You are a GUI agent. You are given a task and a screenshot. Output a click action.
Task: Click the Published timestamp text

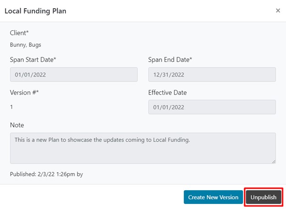tap(46, 174)
